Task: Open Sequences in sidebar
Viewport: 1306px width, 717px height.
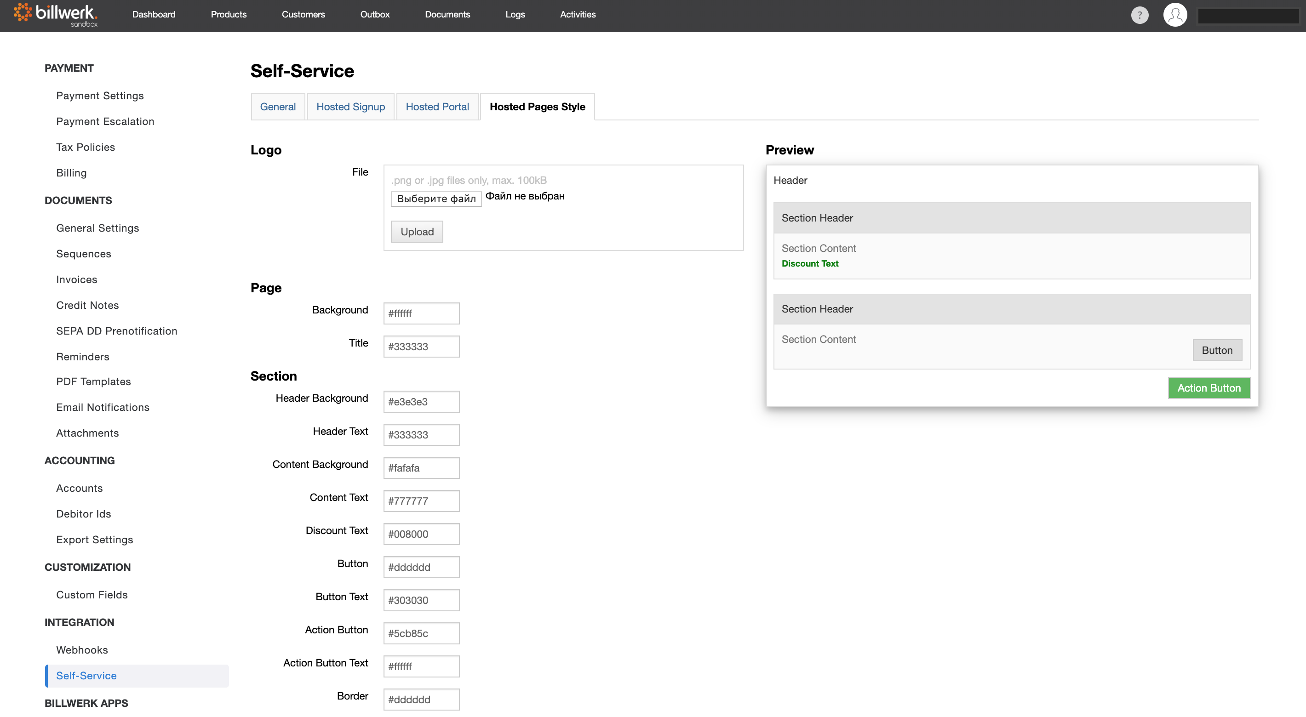Action: (84, 254)
